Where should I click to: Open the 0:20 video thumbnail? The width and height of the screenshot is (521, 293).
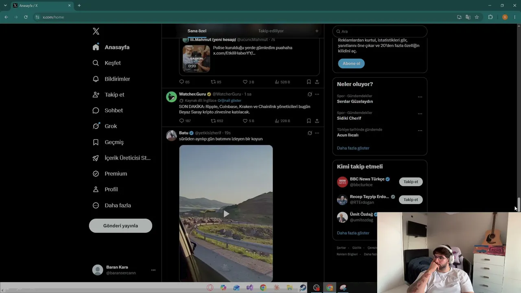(196, 58)
